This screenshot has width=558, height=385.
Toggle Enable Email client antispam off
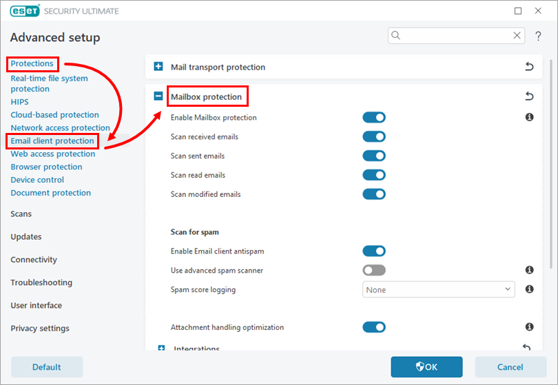pyautogui.click(x=374, y=251)
